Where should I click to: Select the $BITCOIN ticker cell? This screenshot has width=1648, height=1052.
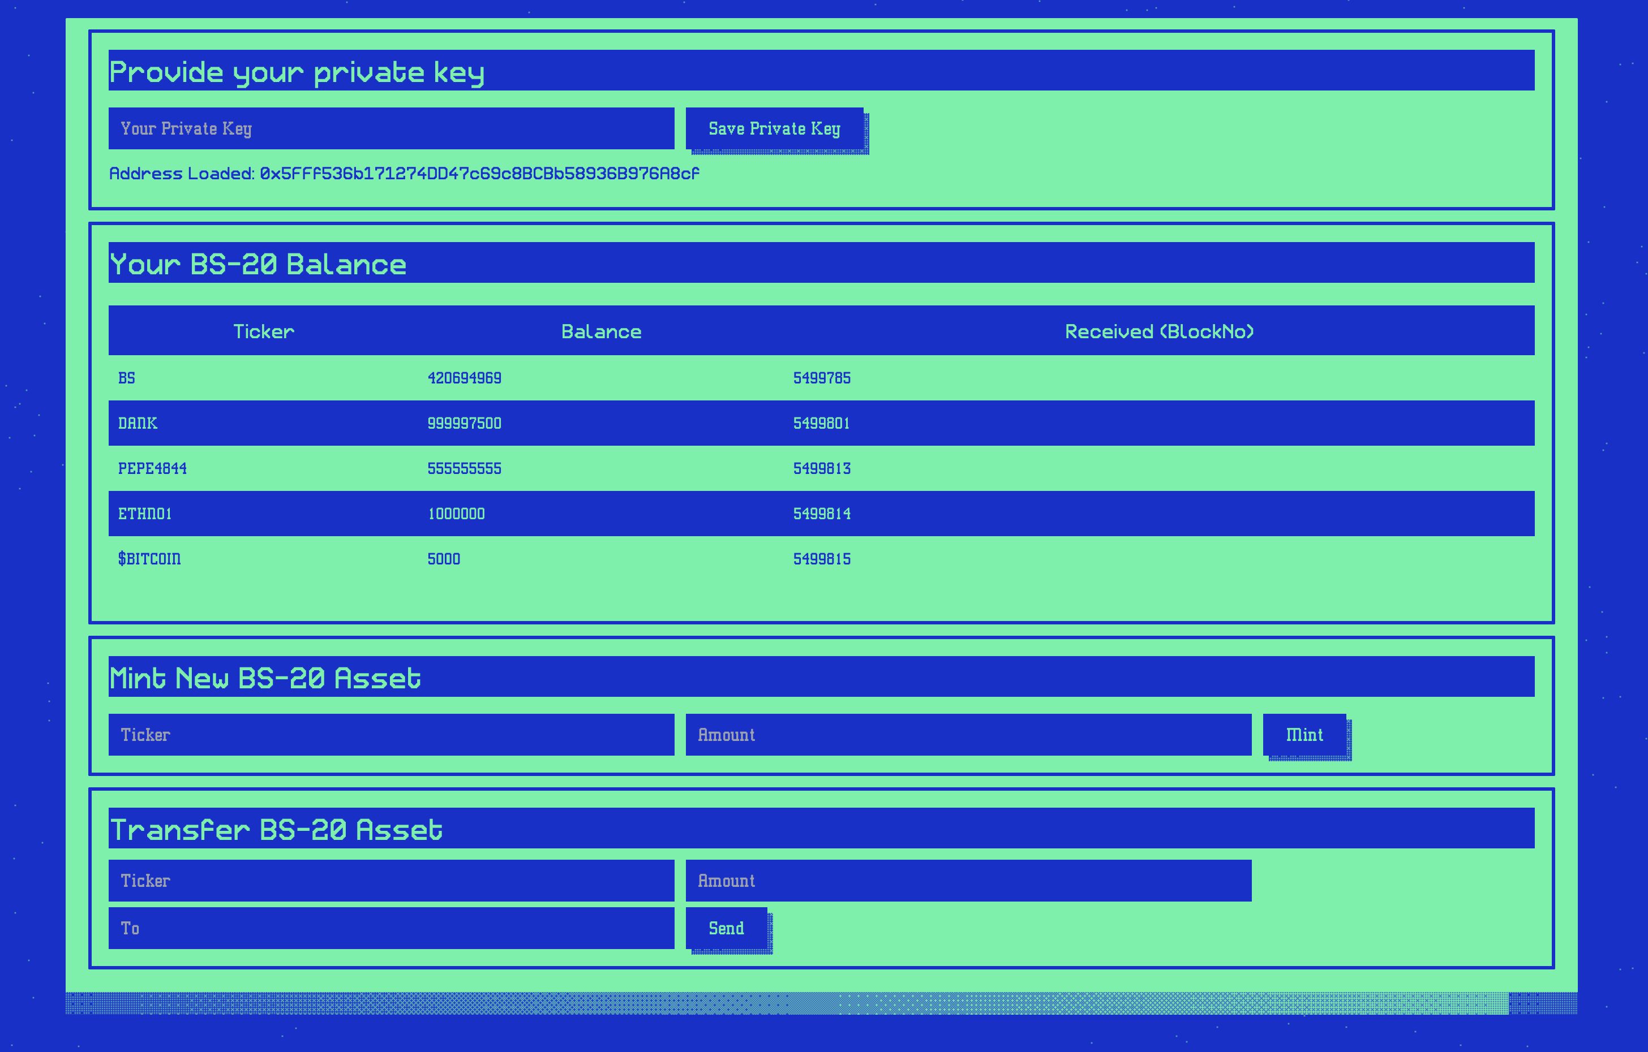[149, 558]
